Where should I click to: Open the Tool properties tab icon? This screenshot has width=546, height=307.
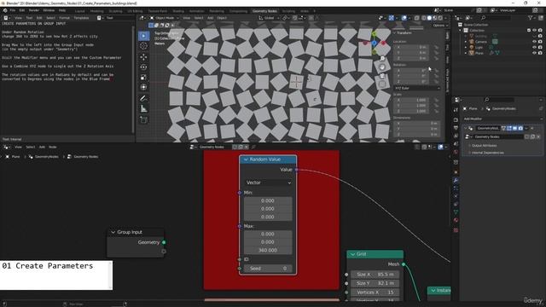[456, 110]
